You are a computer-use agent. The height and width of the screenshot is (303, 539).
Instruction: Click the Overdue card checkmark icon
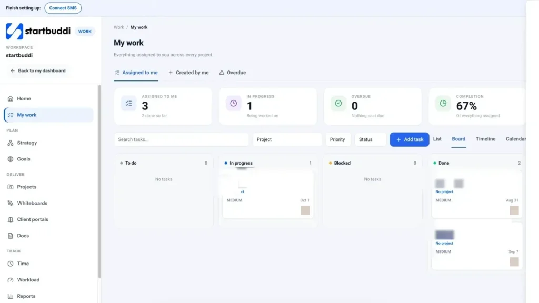point(338,104)
